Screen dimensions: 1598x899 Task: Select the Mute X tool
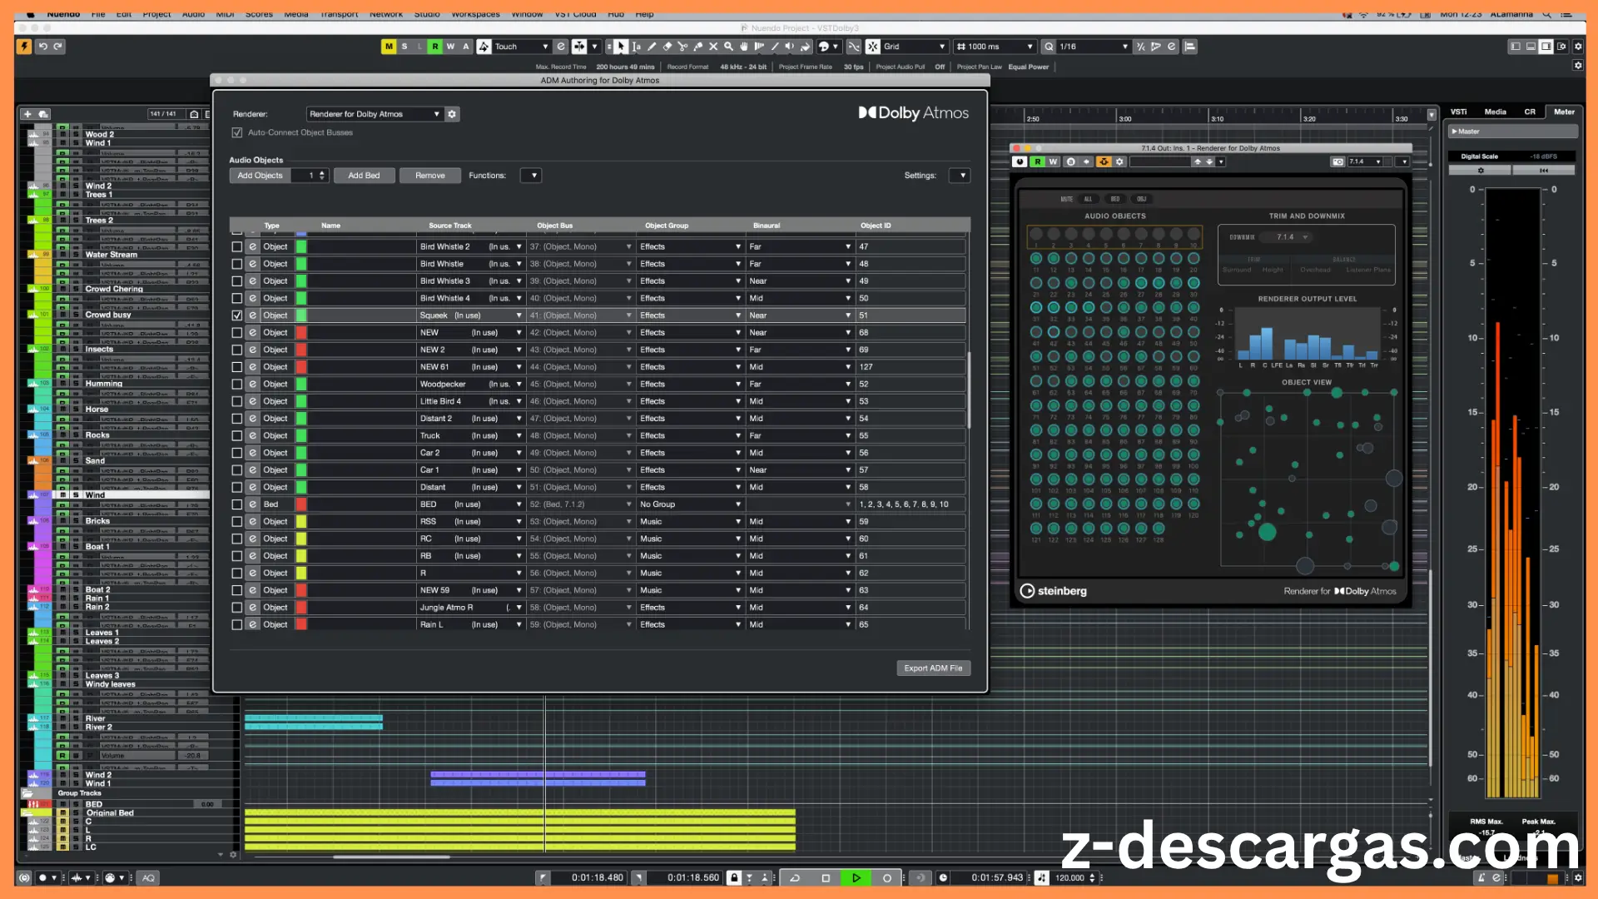[x=713, y=47]
